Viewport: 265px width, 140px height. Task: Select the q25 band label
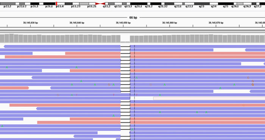[226, 6]
